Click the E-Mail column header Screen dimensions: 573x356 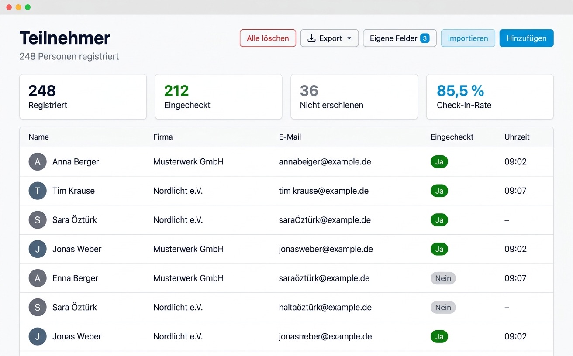[290, 137]
